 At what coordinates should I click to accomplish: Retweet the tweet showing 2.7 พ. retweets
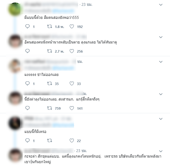coord(50,51)
